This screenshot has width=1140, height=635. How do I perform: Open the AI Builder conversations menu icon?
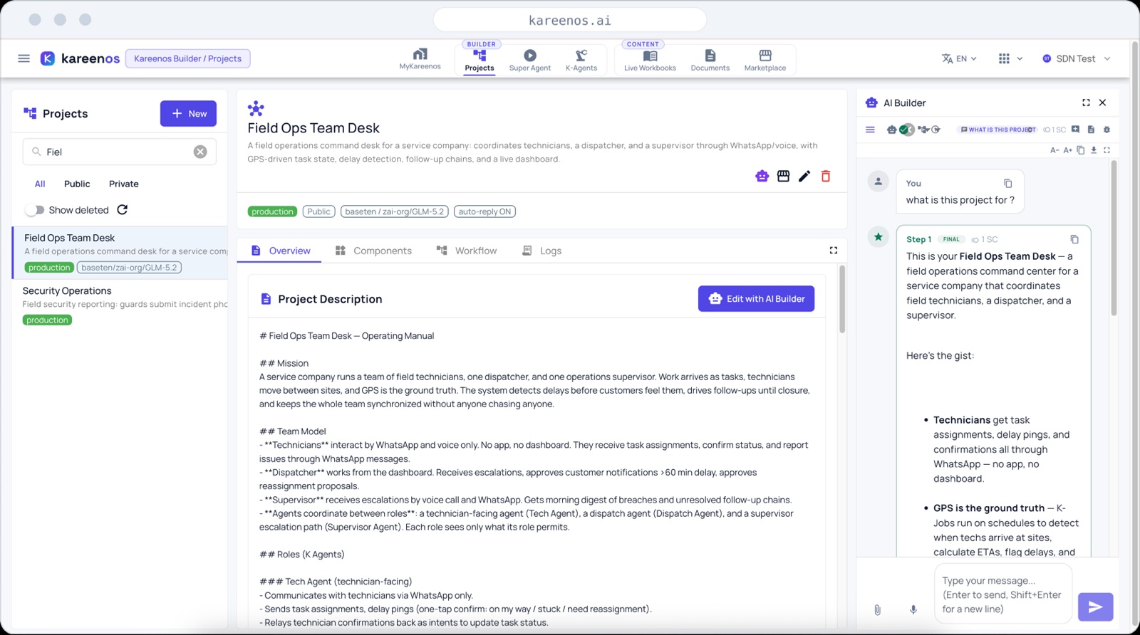tap(870, 130)
